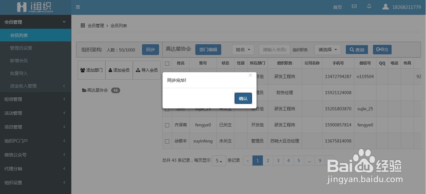Click the 部门编辑 button
Viewport: 426px width, 194px height.
(208, 50)
